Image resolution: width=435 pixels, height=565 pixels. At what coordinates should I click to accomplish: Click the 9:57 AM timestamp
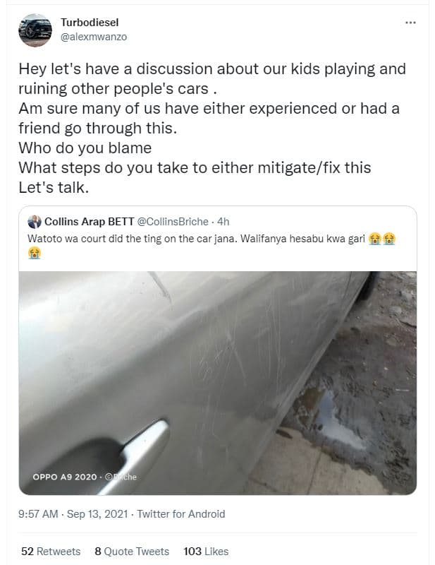(39, 514)
